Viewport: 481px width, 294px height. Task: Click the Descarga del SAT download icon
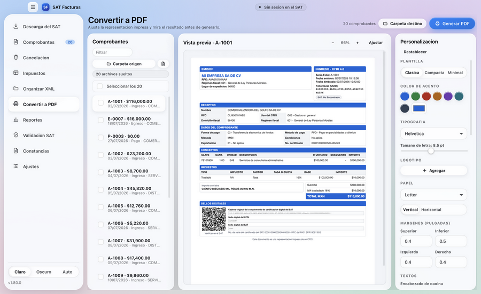coord(15,26)
